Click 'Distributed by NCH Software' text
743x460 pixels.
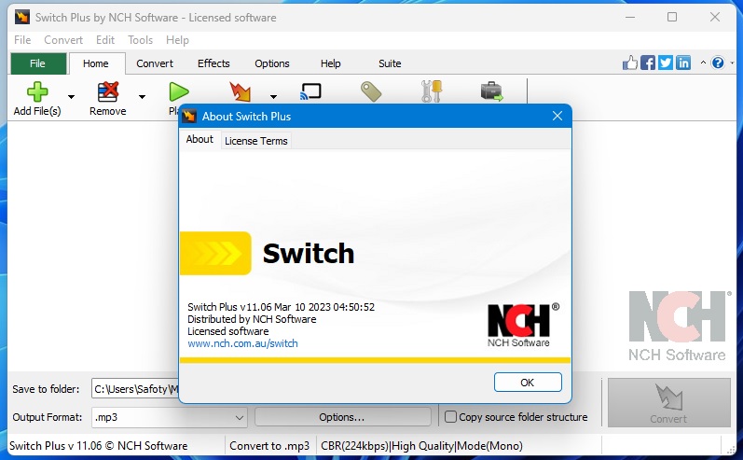[252, 319]
